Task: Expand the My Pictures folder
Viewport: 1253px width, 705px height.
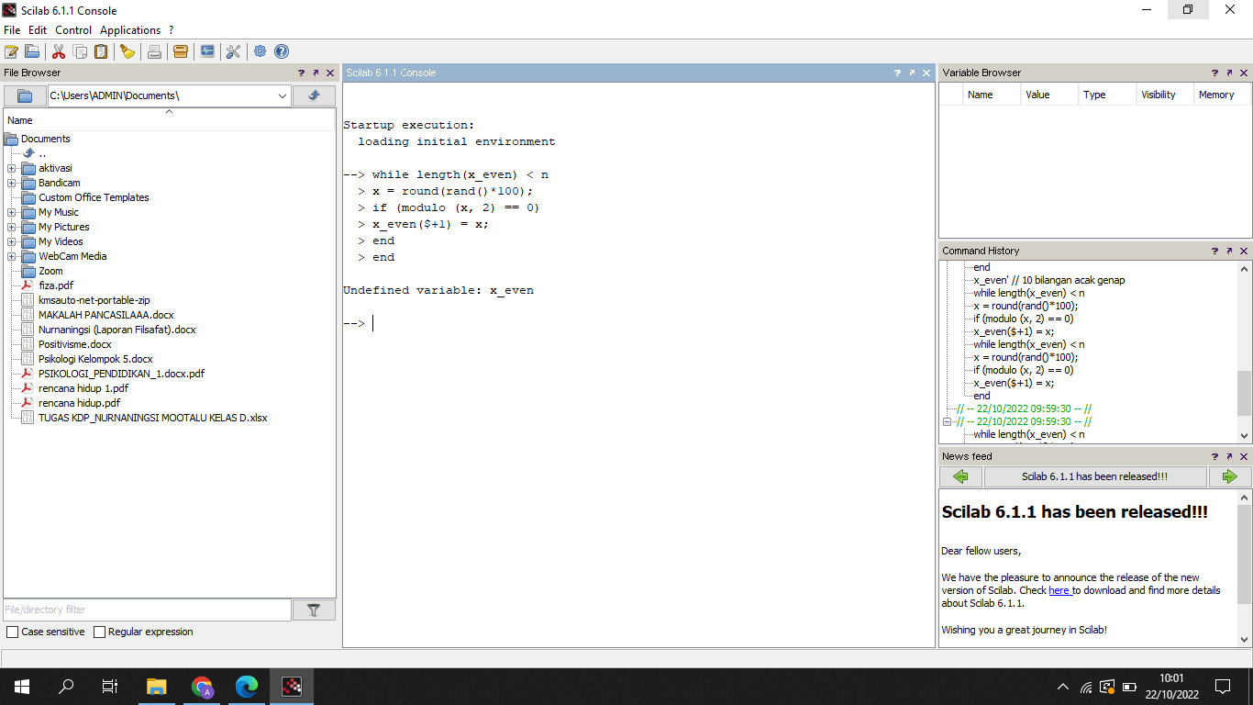Action: [11, 227]
